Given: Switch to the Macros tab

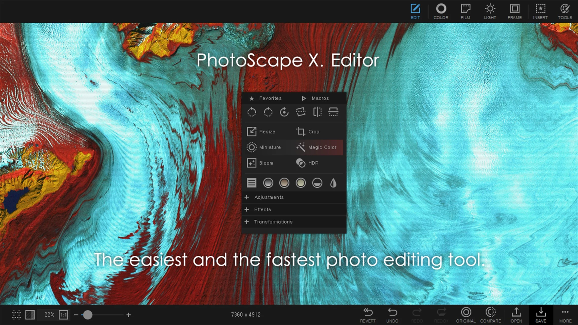Looking at the screenshot, I should click(x=320, y=98).
